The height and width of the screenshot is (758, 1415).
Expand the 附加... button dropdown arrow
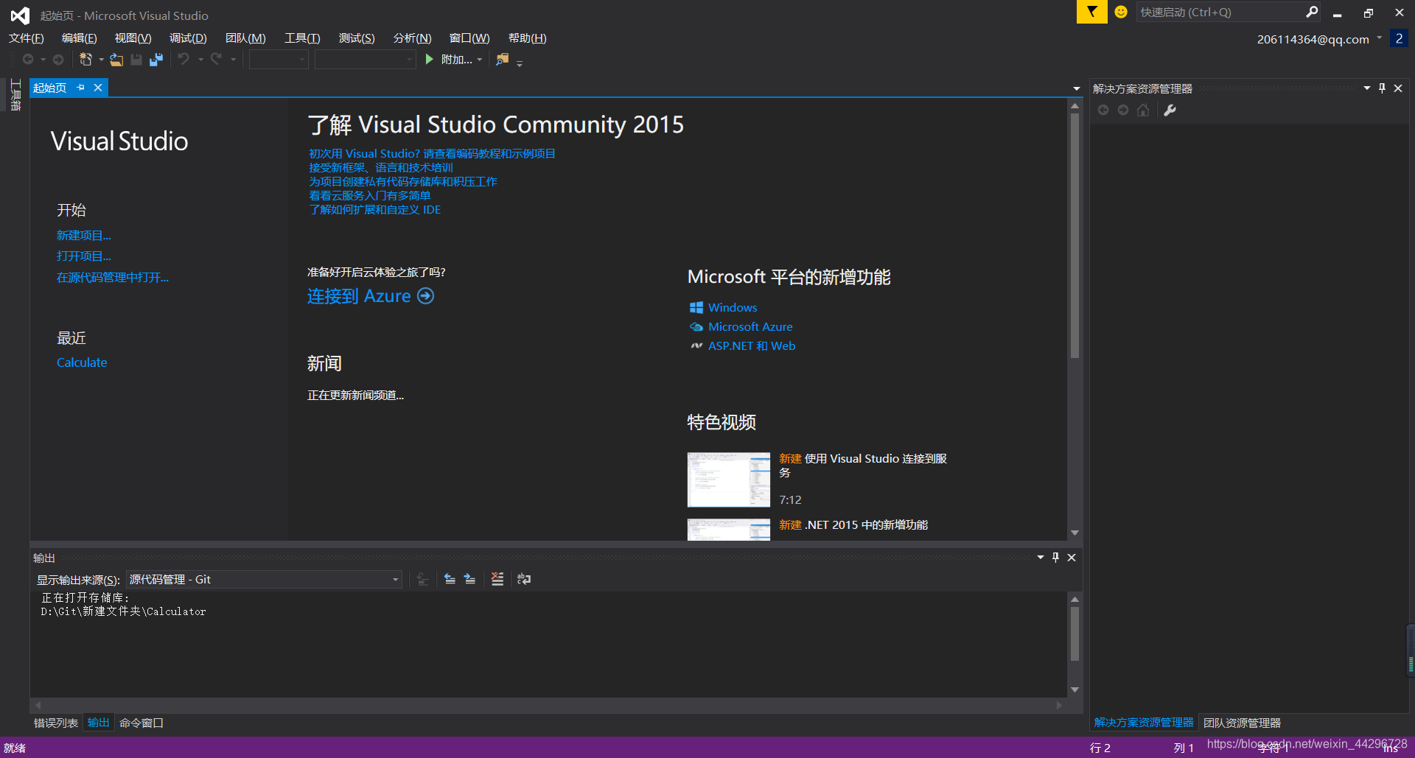pos(480,59)
